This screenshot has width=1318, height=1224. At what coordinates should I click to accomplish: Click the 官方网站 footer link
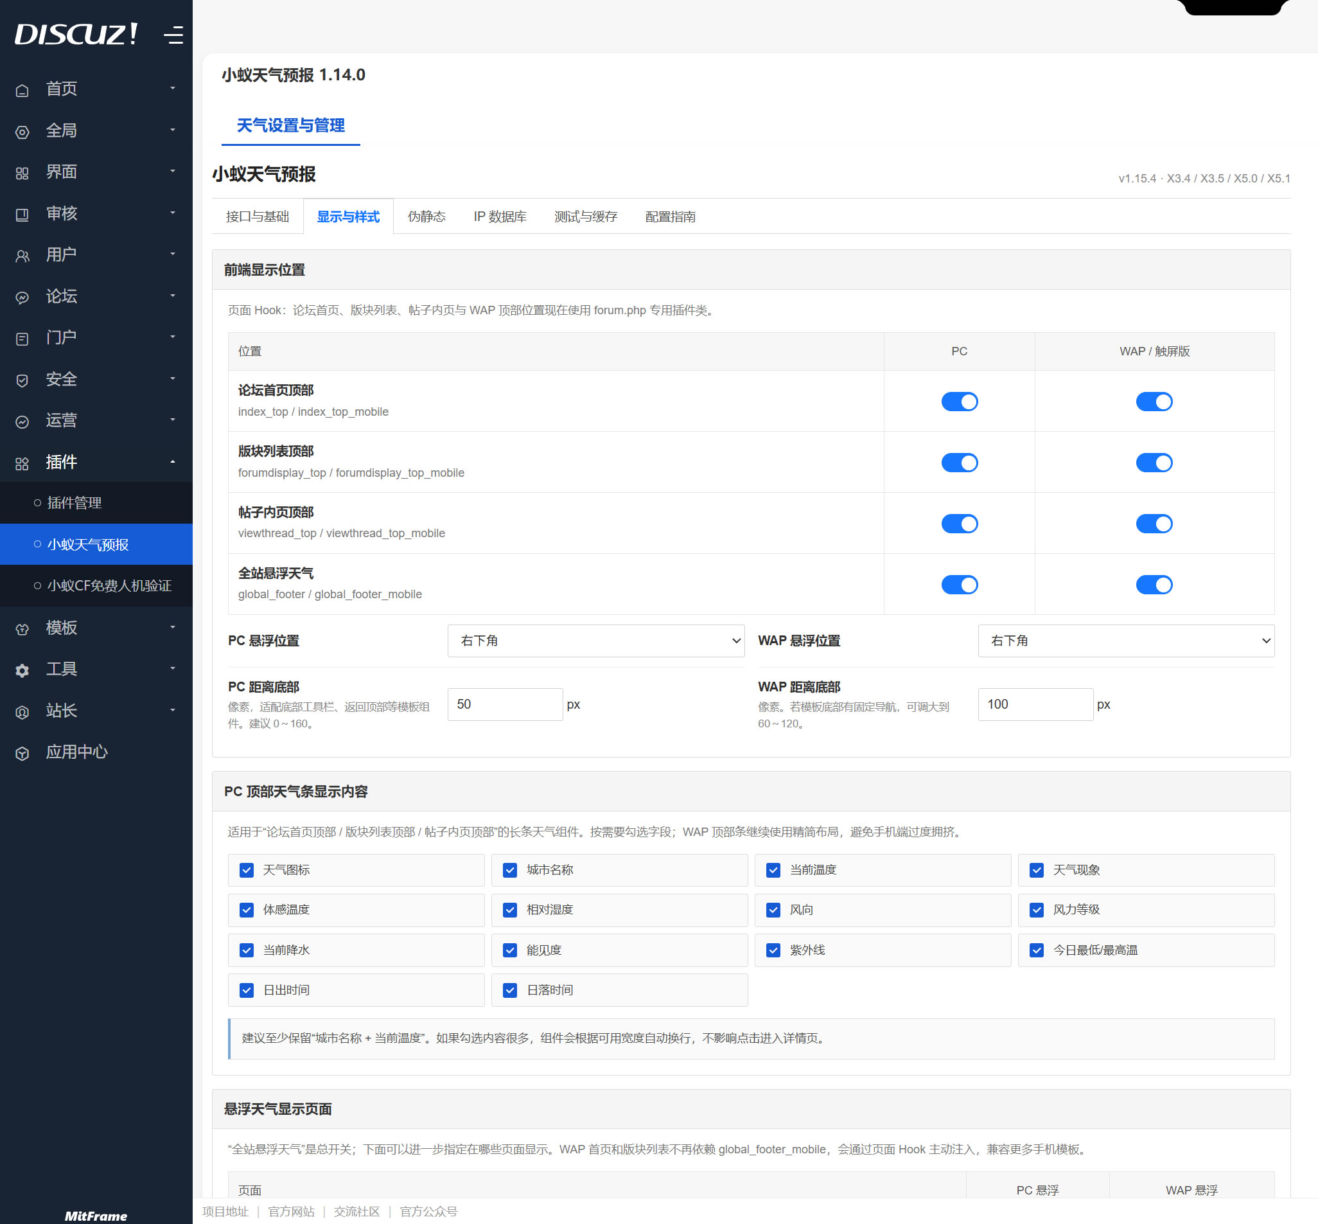(291, 1211)
